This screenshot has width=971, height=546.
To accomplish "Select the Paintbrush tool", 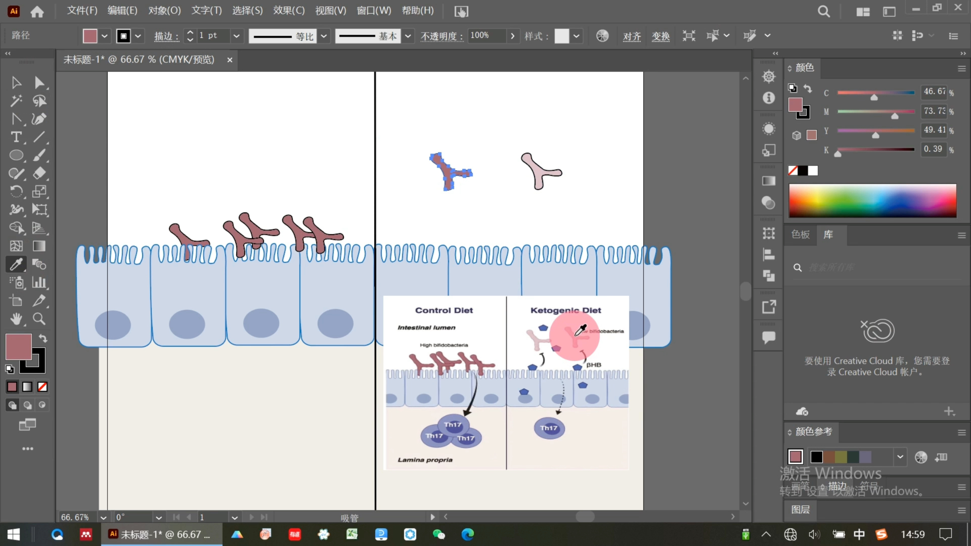I will coord(39,155).
